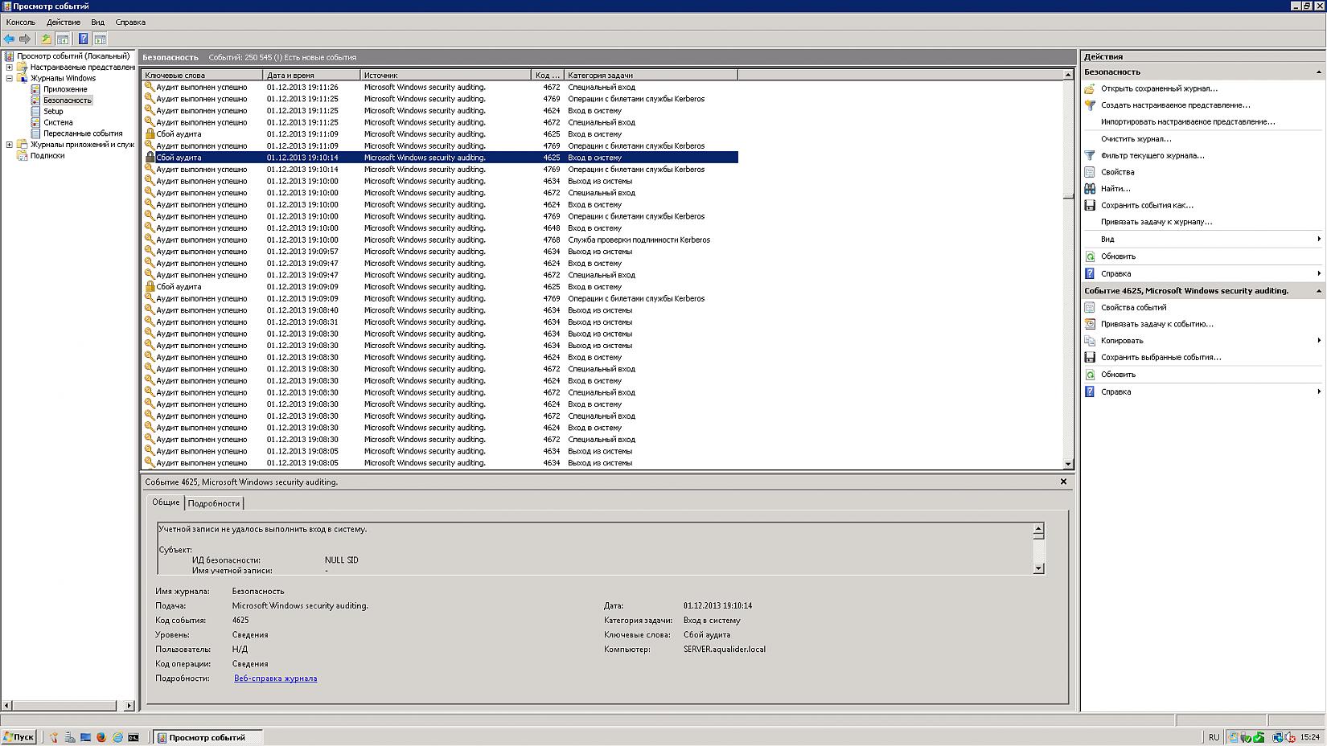Screen dimensions: 1327x746
Task: Select 'Подписки' in the tree
Action: click(x=47, y=156)
